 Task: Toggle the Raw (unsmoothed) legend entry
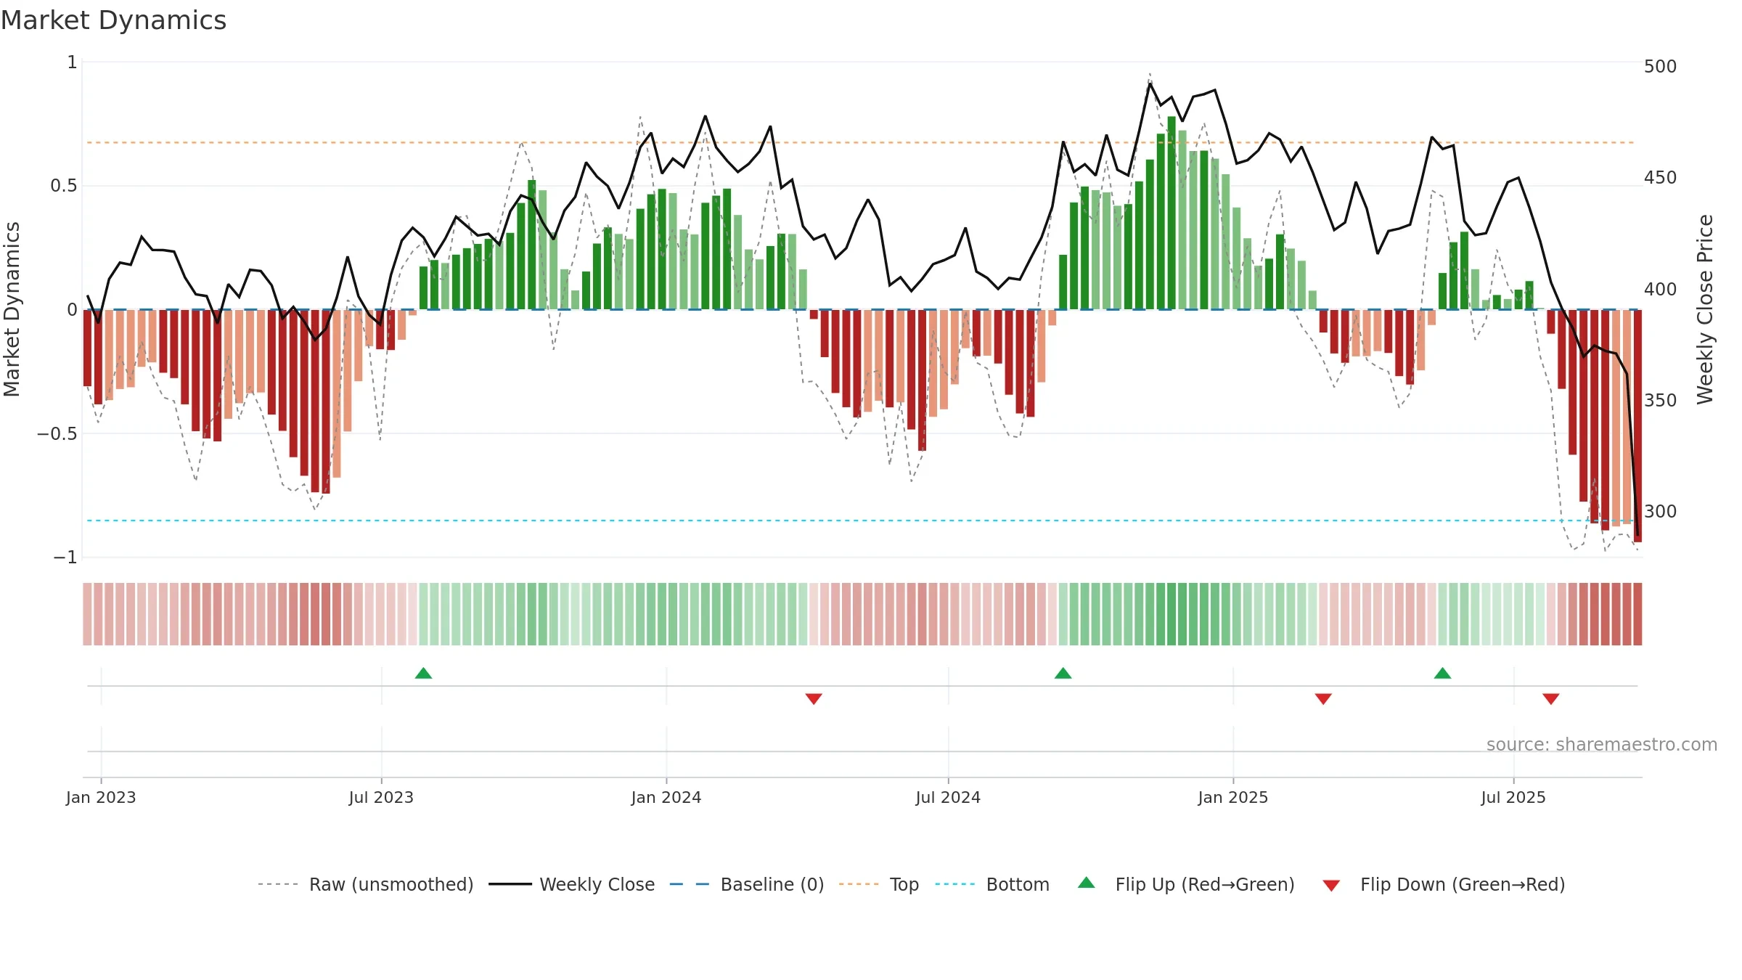click(x=365, y=884)
